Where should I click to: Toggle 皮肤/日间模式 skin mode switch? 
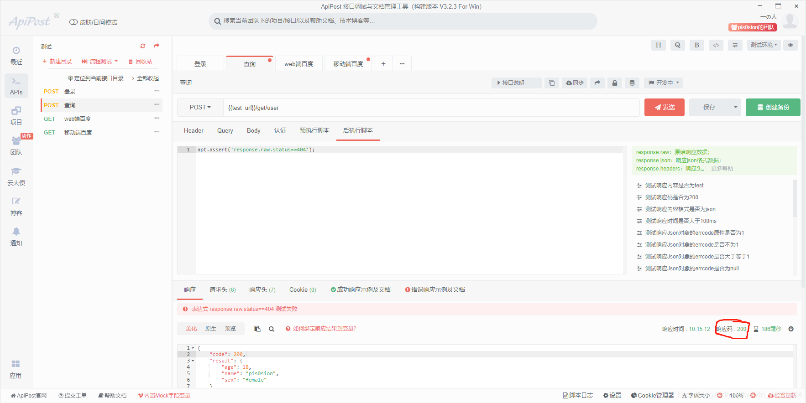[73, 22]
